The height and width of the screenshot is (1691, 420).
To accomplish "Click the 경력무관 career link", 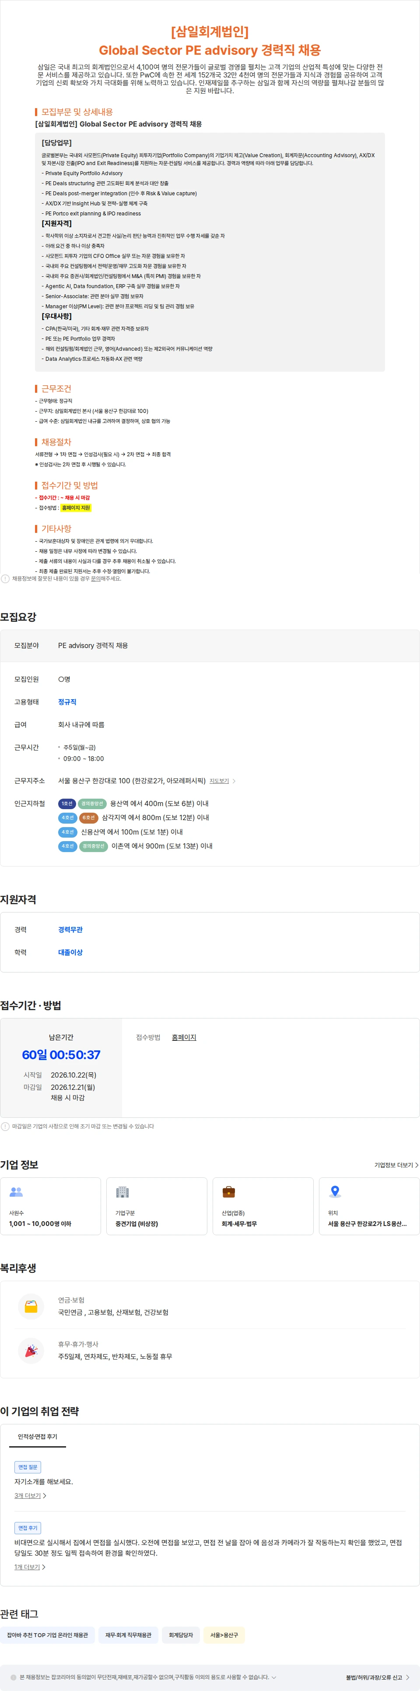I will click(x=70, y=930).
